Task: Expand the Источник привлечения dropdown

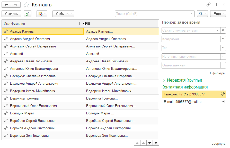Action: click(223, 57)
